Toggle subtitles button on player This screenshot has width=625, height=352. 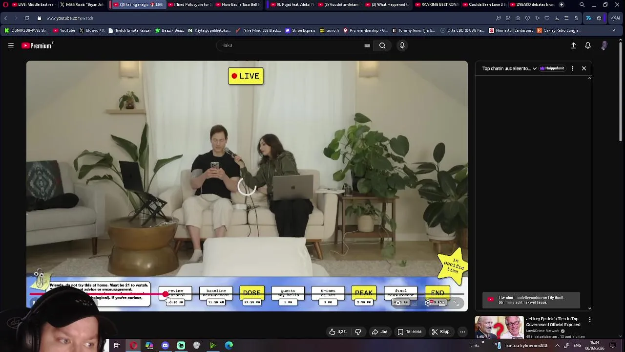click(414, 303)
